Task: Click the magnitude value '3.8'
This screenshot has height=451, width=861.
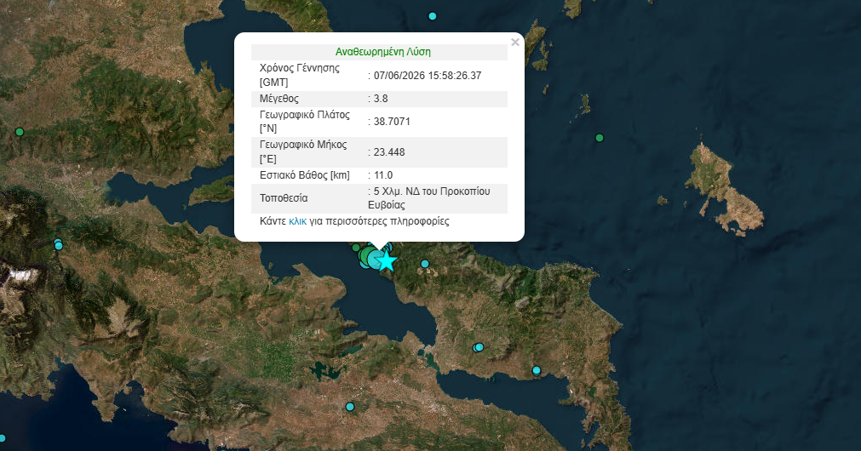Action: coord(381,99)
